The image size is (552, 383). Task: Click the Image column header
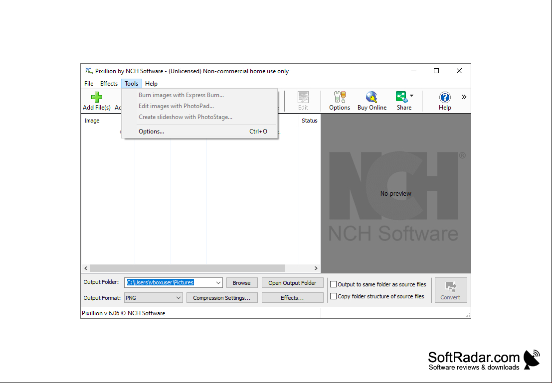click(92, 121)
